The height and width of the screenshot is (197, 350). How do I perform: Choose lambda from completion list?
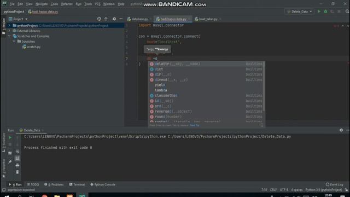[206, 90]
